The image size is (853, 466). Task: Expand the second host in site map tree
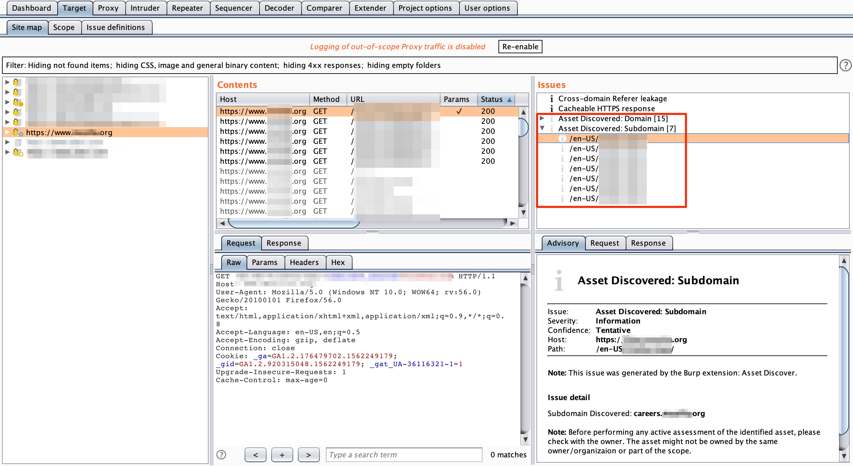pos(7,92)
